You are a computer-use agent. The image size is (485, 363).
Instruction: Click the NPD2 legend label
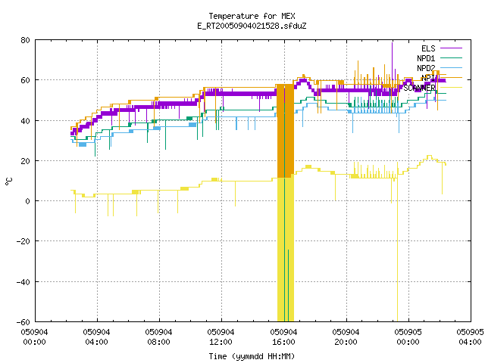coord(426,68)
